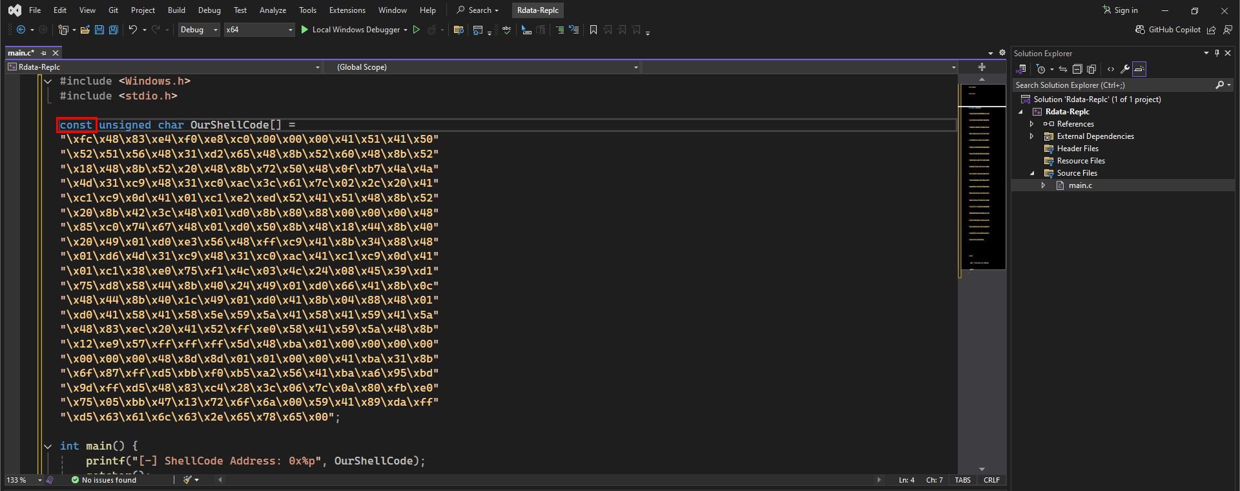
Task: Open the Extensions menu
Action: [347, 10]
